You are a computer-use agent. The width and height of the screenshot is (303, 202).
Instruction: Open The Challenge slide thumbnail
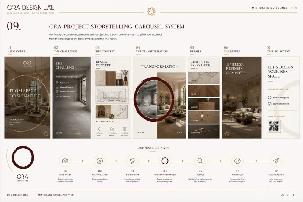point(72,98)
